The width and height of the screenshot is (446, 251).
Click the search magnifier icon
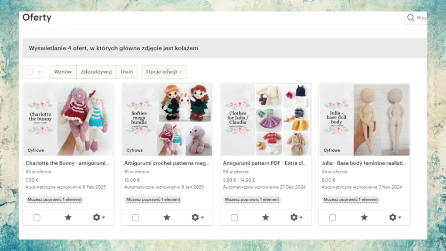coord(411,18)
